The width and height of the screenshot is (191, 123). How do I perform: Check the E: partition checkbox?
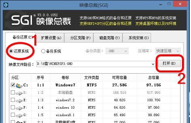click(x=13, y=100)
